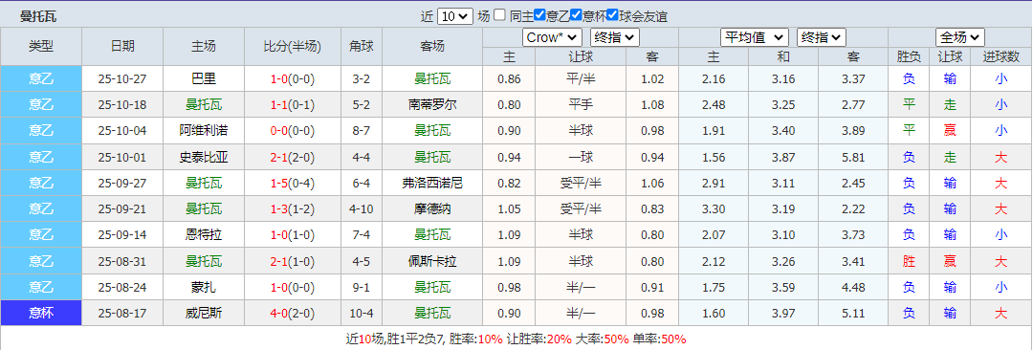Click score 4-0(2-0) in 威尼斯 row
Image resolution: width=1033 pixels, height=350 pixels.
point(293,314)
